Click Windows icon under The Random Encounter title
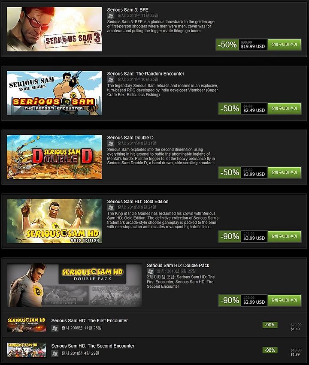Screen dimensions: 309x365 (x=111, y=80)
